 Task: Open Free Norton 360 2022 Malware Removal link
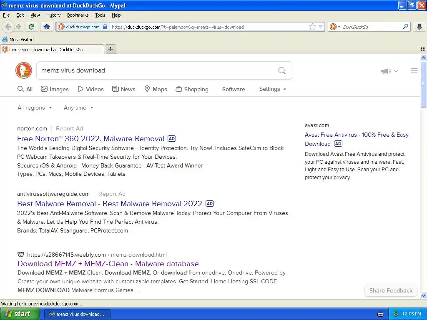click(90, 139)
